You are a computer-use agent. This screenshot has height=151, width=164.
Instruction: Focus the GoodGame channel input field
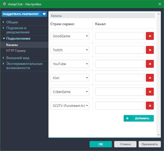point(120,36)
